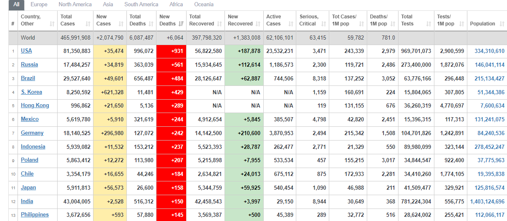The height and width of the screenshot is (221, 507).
Task: Open Hong Kong population link 7,600,634
Action: coord(492,105)
